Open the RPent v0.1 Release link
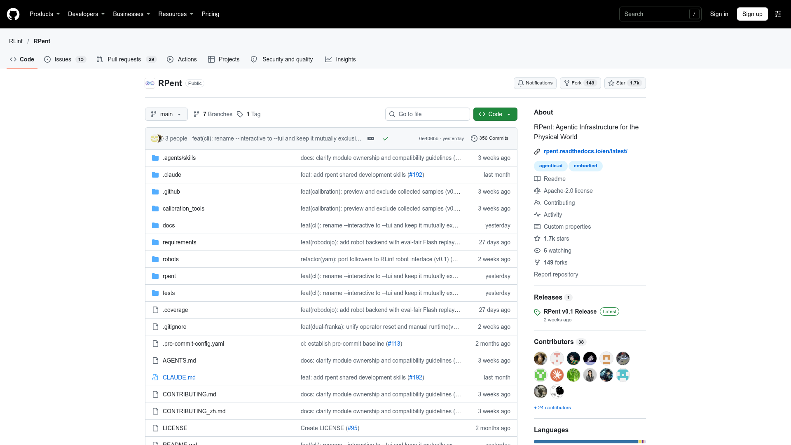791x445 pixels. (x=570, y=311)
